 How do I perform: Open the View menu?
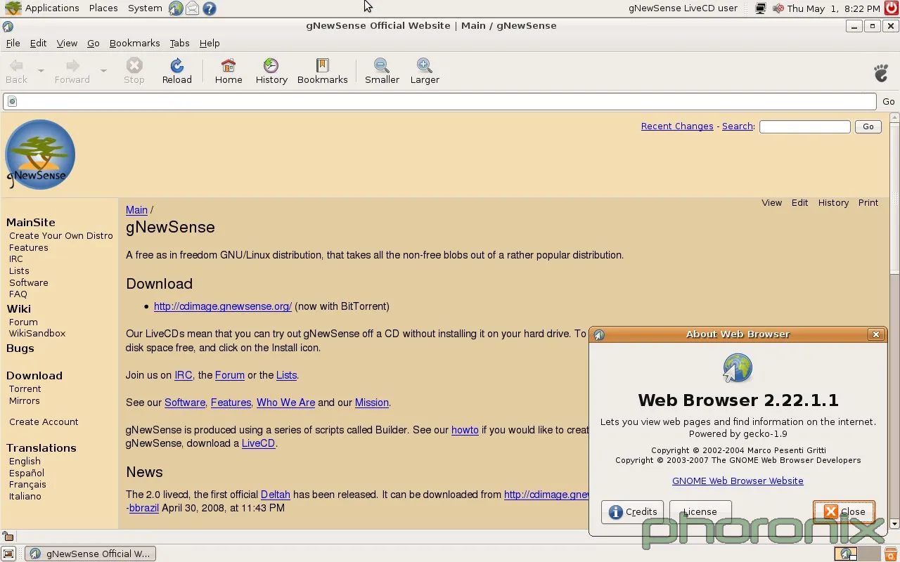coord(67,44)
